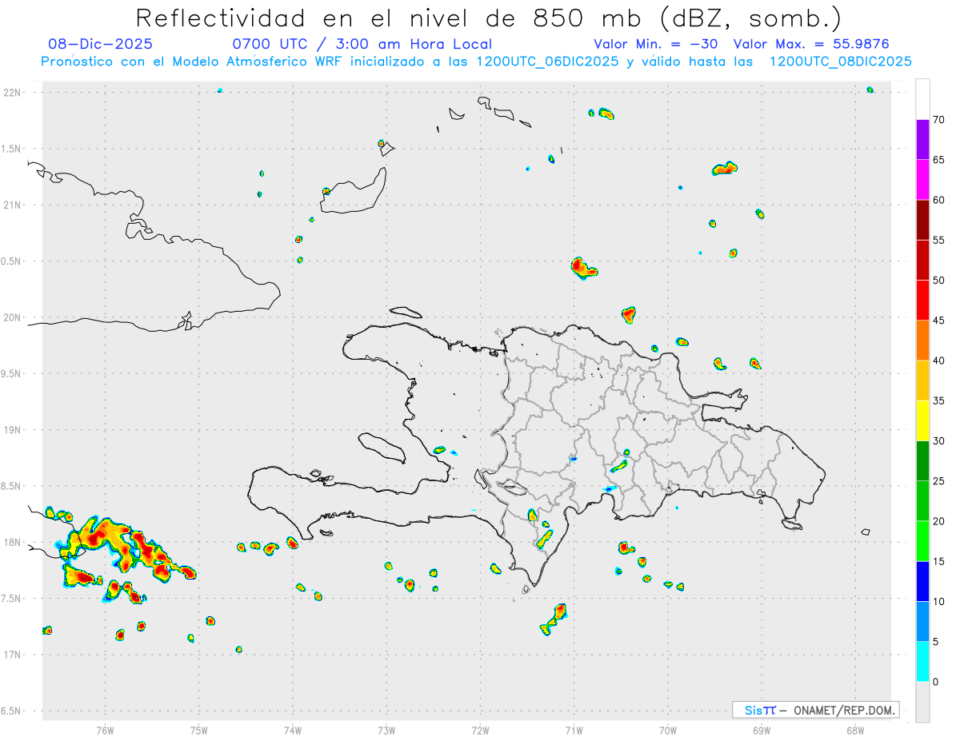Screen dimensions: 960x741
Task: Click the '8.5N' latitude label
Action: [x=12, y=486]
